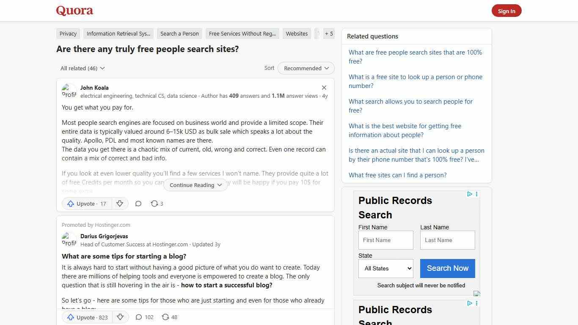578x325 pixels.
Task: Toggle upvote on the Hostinger blog answer
Action: pos(87,317)
